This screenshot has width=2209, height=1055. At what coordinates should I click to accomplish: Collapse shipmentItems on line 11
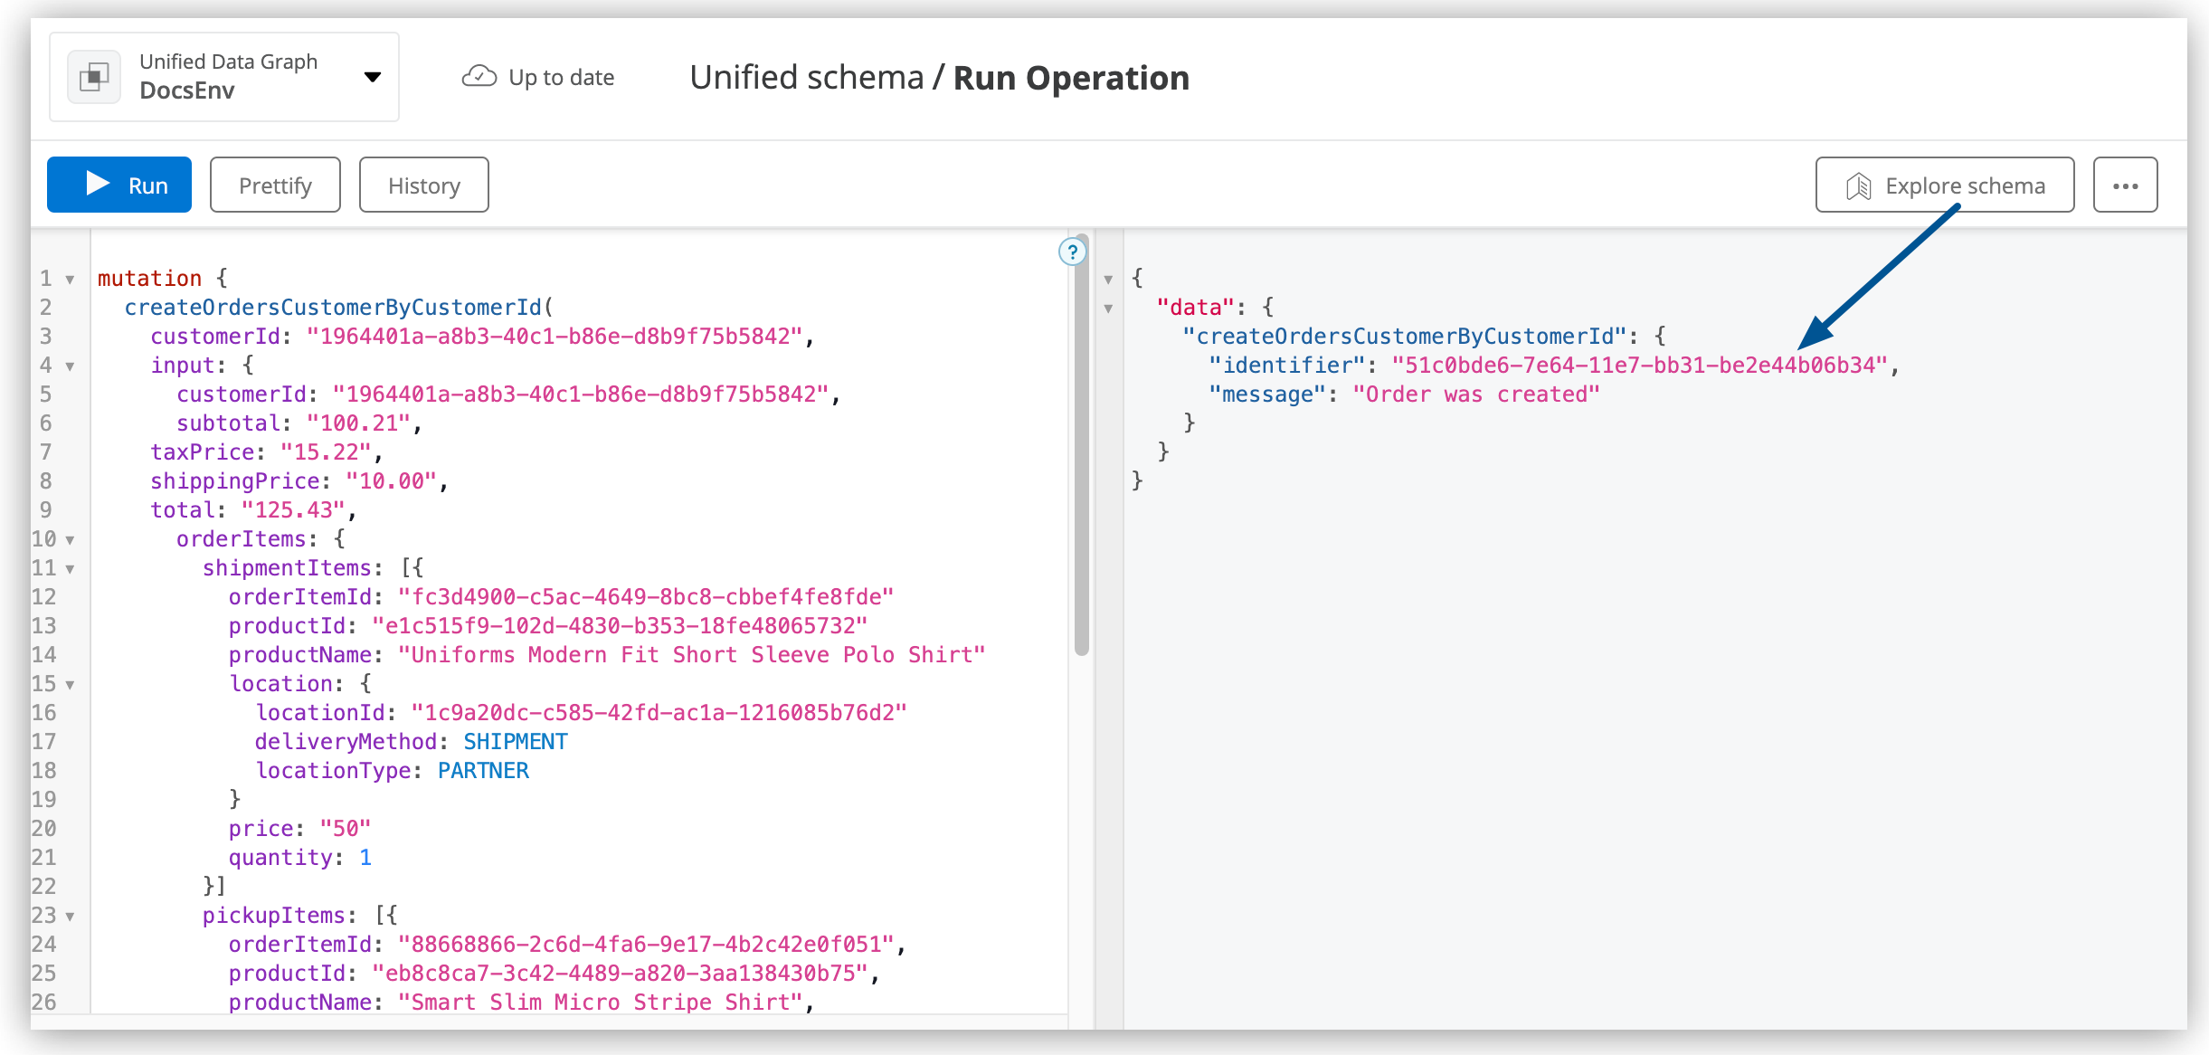[71, 568]
